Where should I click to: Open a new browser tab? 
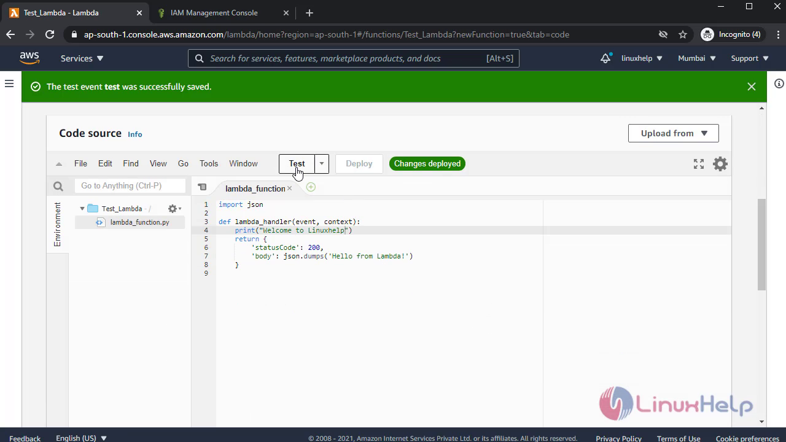[x=309, y=12]
